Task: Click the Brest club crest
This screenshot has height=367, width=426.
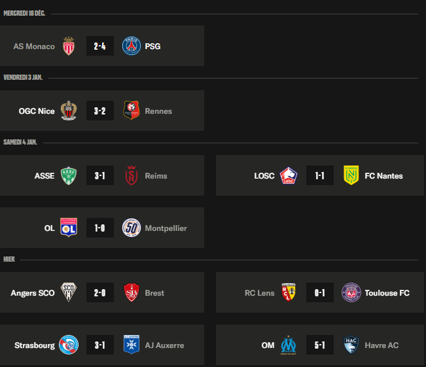Action: coord(132,292)
